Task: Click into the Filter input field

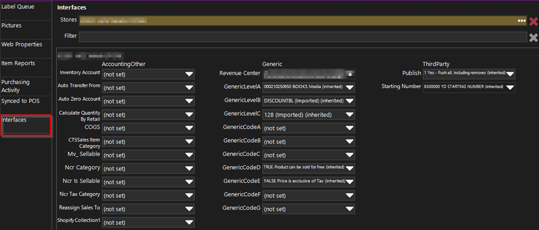Action: [303, 37]
